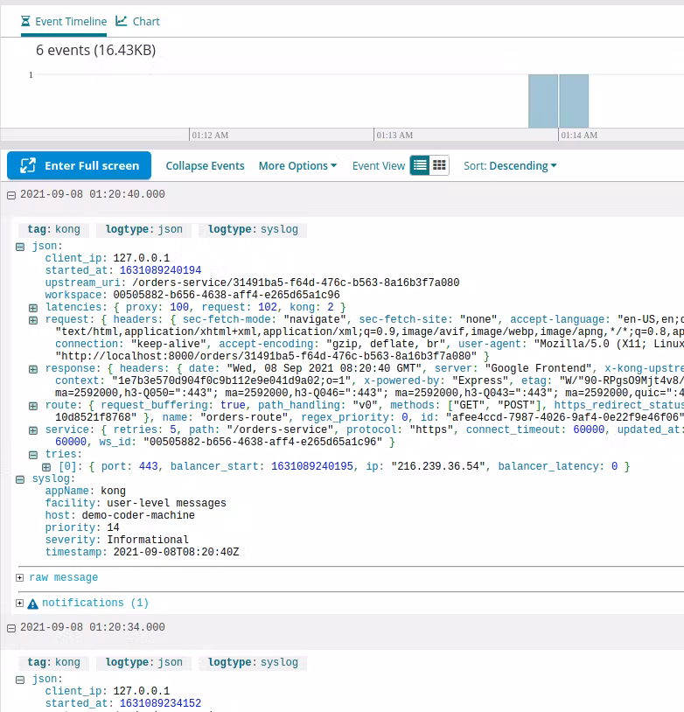Collapse the tries node icon
Image resolution: width=684 pixels, height=712 pixels.
click(33, 455)
